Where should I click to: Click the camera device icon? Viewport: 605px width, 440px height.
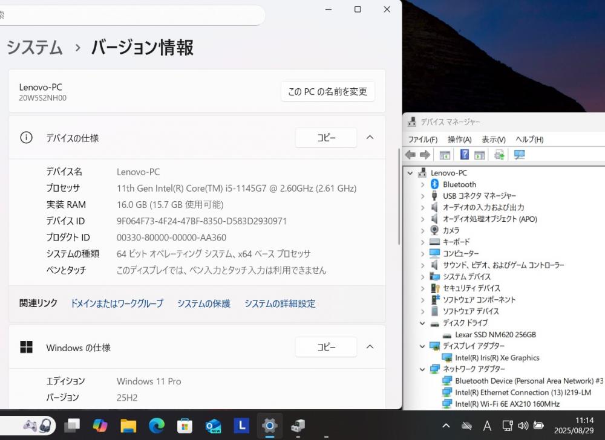[434, 230]
